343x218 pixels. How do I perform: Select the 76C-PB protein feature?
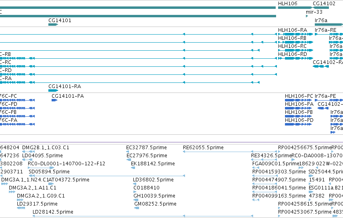click(17, 116)
